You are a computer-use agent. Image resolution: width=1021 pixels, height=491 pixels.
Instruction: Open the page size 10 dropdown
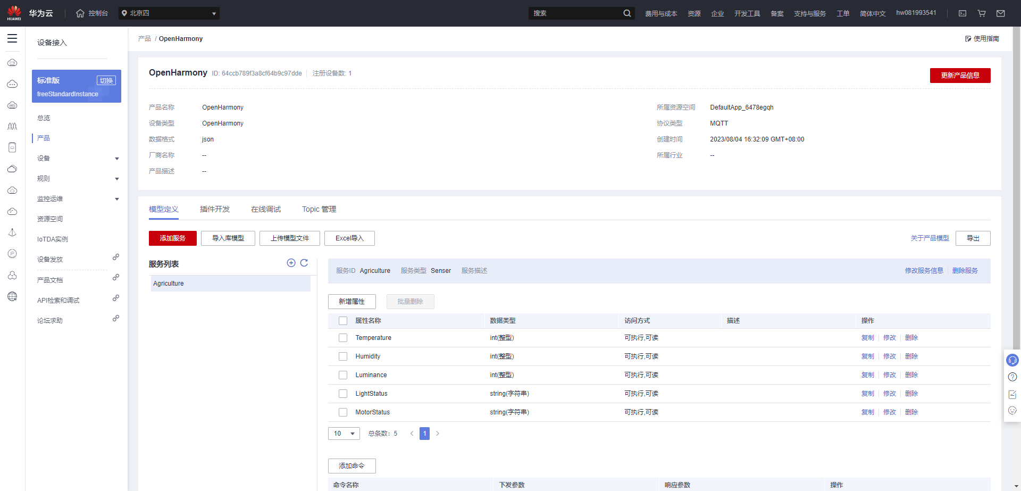point(344,434)
